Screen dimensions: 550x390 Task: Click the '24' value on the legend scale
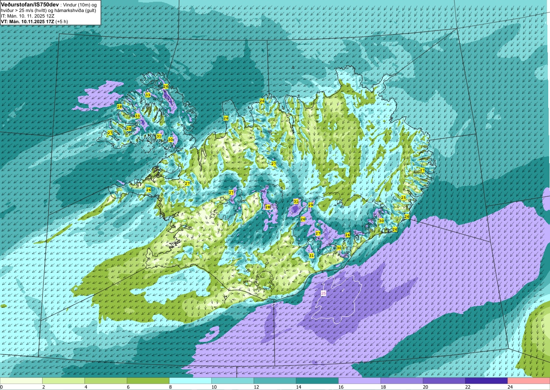click(510, 387)
